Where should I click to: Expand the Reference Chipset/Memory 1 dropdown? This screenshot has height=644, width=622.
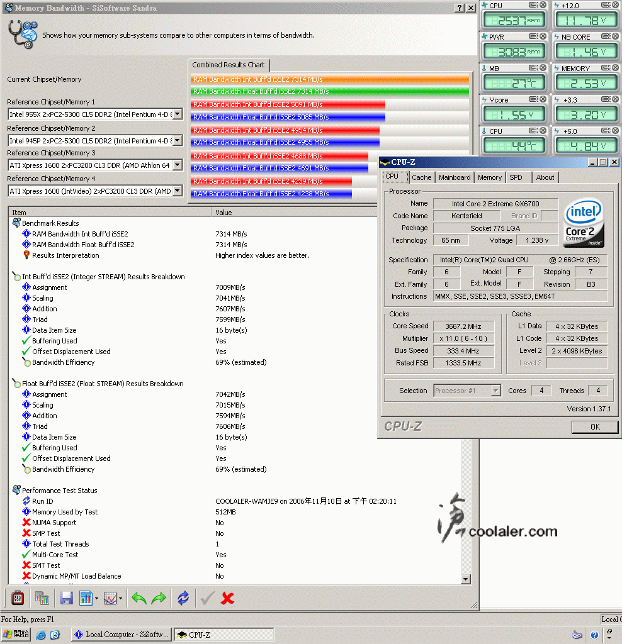pyautogui.click(x=177, y=114)
